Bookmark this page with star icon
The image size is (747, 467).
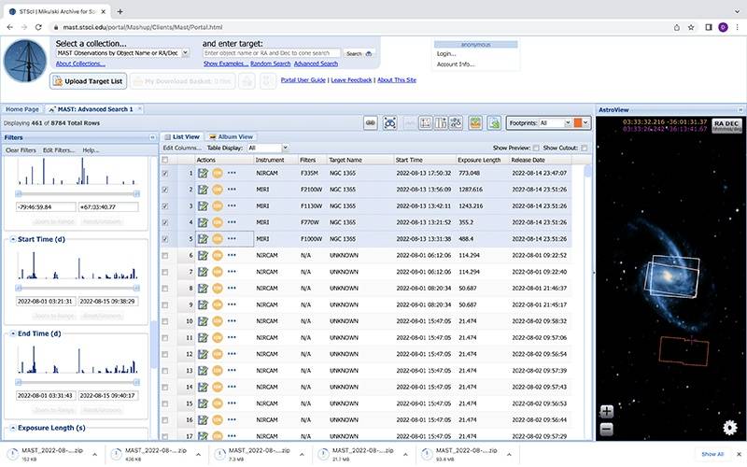[x=691, y=28]
